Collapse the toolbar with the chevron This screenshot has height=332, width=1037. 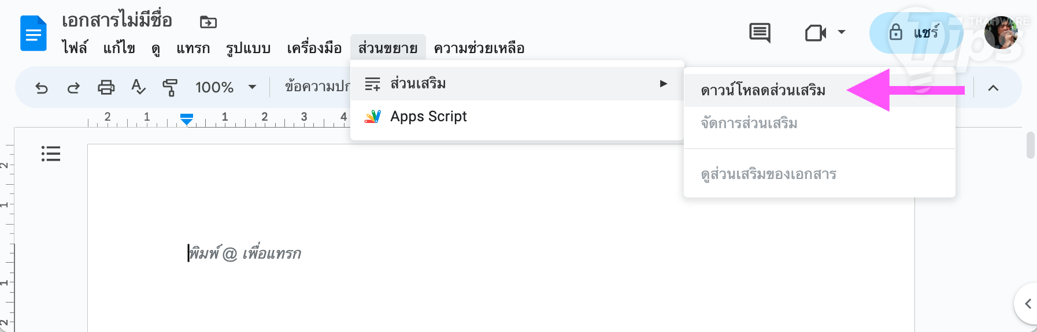(993, 88)
